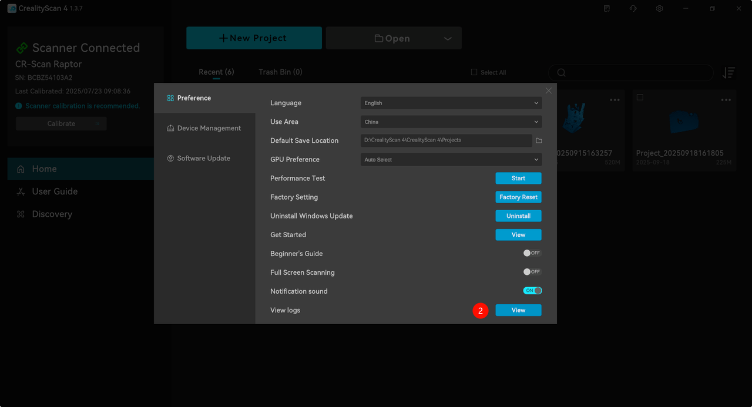Viewport: 752px width, 407px height.
Task: Check the Select All checkbox
Action: (474, 72)
